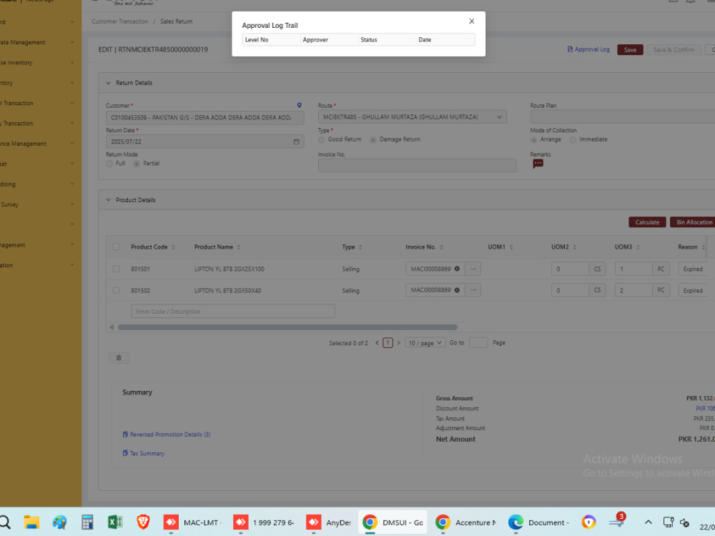The width and height of the screenshot is (715, 536).
Task: Clear invoice number for product 801501
Action: pos(457,269)
